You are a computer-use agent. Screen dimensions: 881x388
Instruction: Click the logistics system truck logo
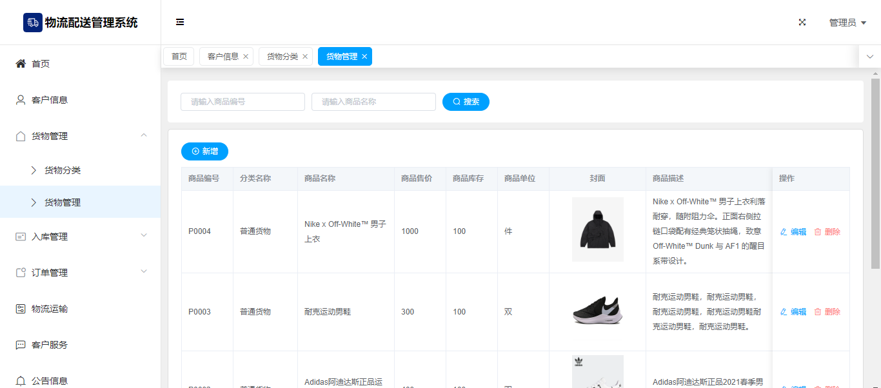click(x=33, y=23)
